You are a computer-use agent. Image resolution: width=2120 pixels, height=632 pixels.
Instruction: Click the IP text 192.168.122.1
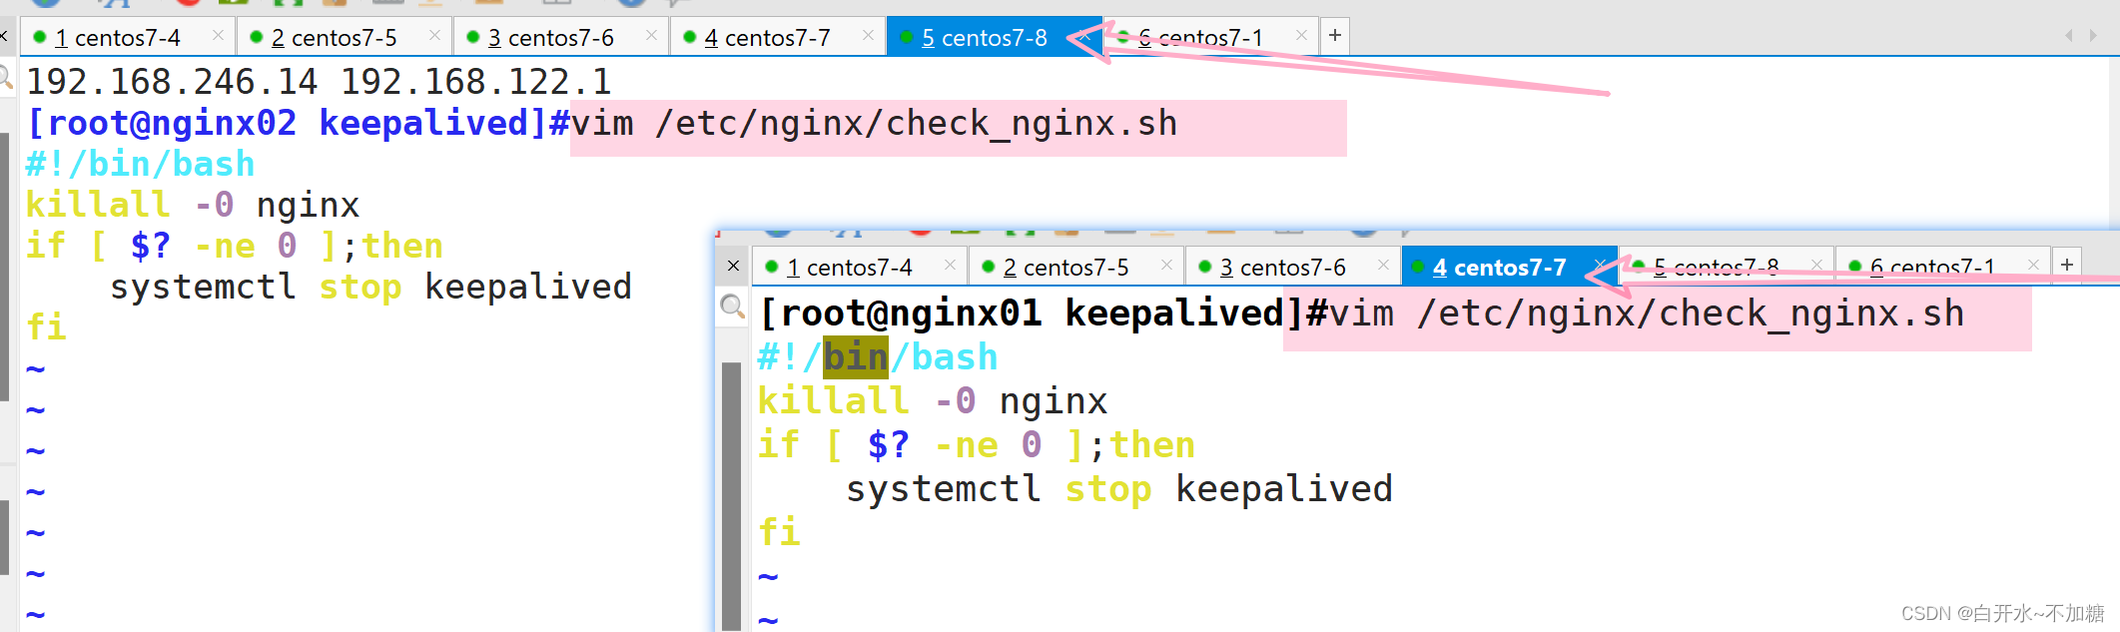tap(475, 82)
